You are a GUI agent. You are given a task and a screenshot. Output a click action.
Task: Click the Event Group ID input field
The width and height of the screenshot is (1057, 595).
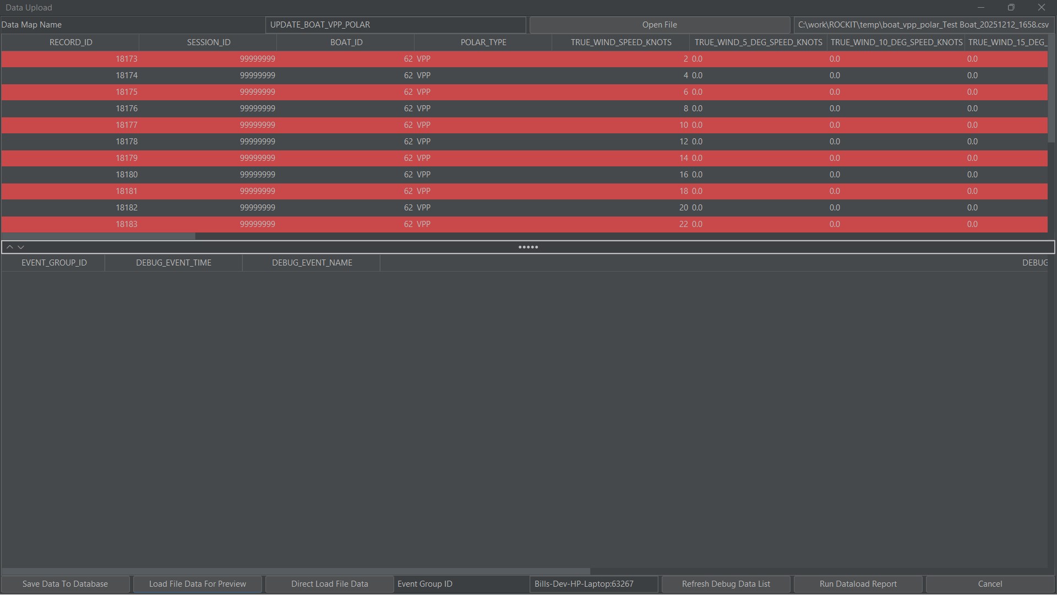593,584
